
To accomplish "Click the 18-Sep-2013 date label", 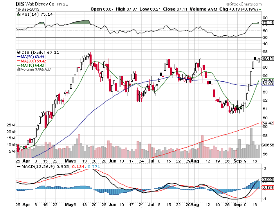I will pyautogui.click(x=28, y=9).
